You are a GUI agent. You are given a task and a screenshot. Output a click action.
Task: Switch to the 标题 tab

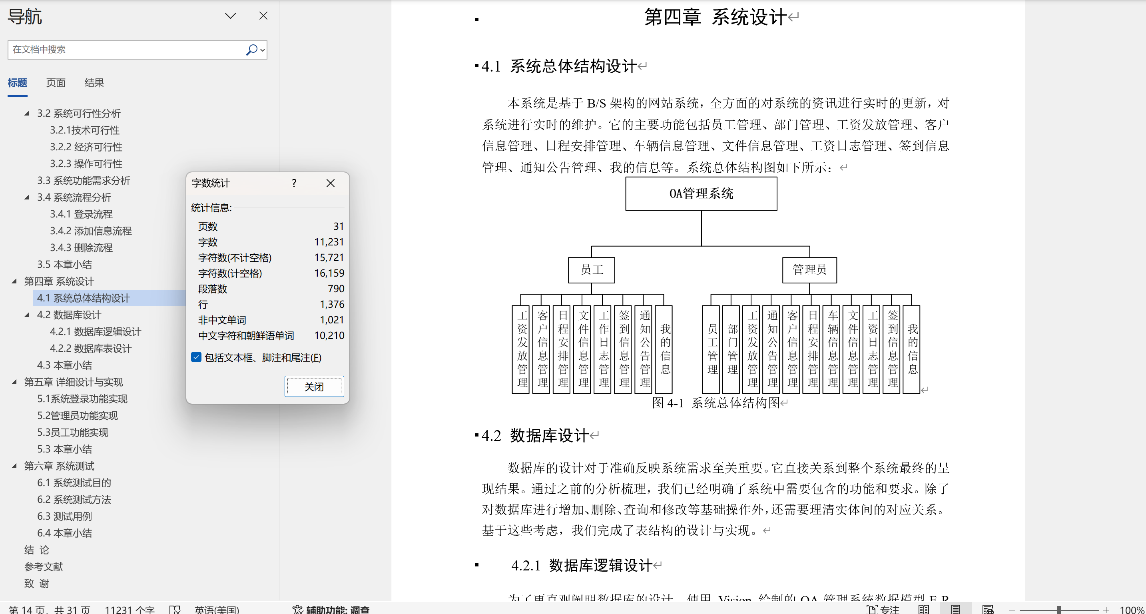(x=17, y=83)
